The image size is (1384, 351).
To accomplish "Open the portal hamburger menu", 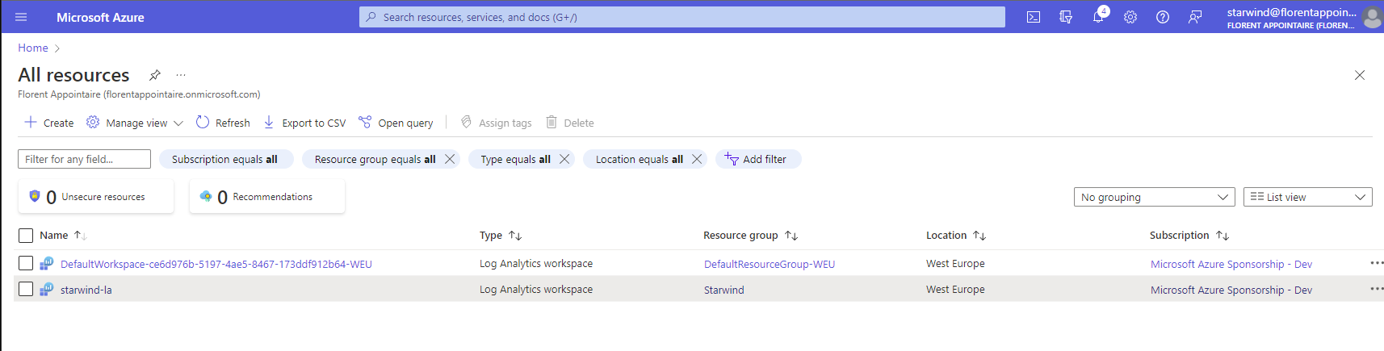I will [21, 17].
